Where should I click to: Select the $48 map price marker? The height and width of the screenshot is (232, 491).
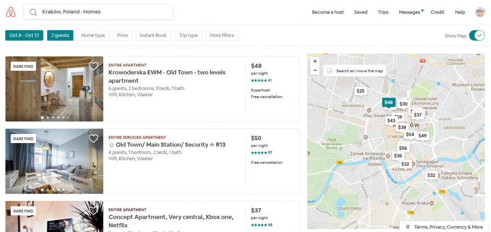[388, 102]
